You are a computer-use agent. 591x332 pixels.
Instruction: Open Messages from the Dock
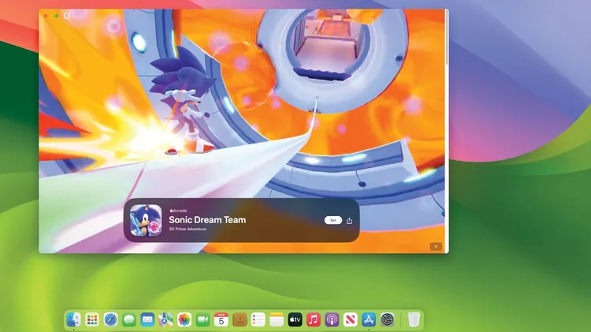pos(129,320)
